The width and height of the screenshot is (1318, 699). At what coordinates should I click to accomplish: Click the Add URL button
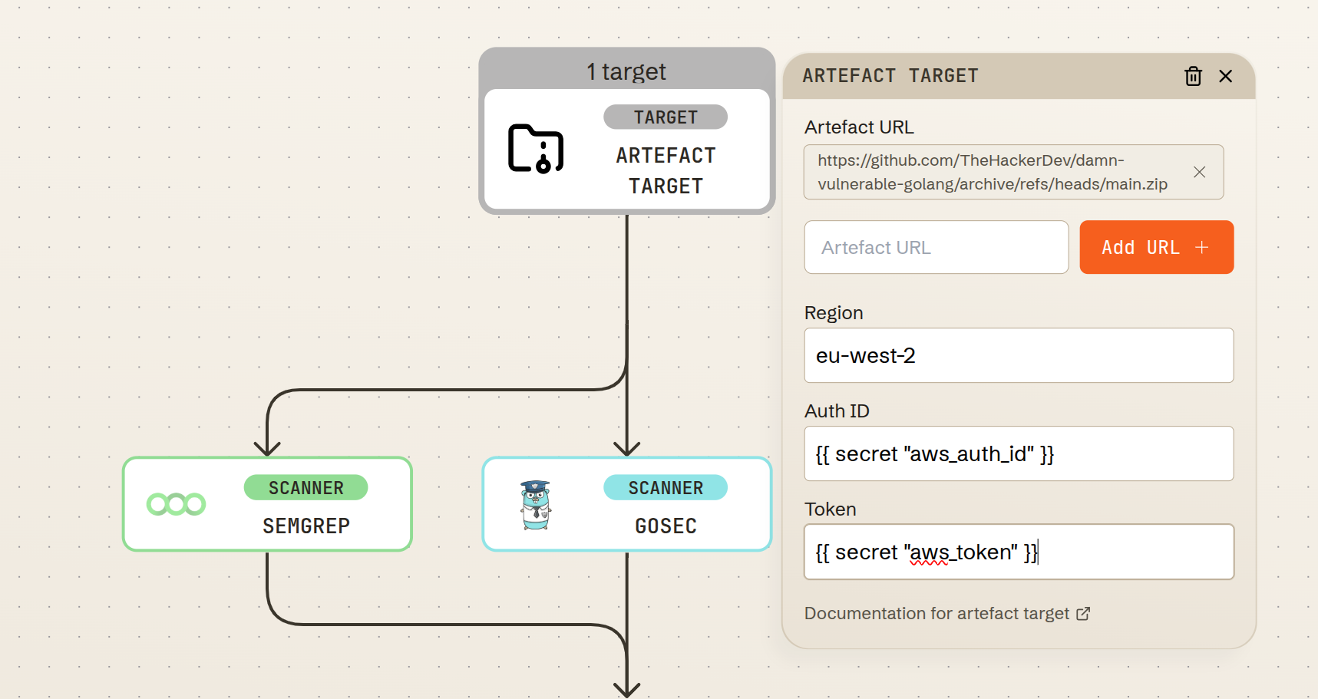[1157, 247]
